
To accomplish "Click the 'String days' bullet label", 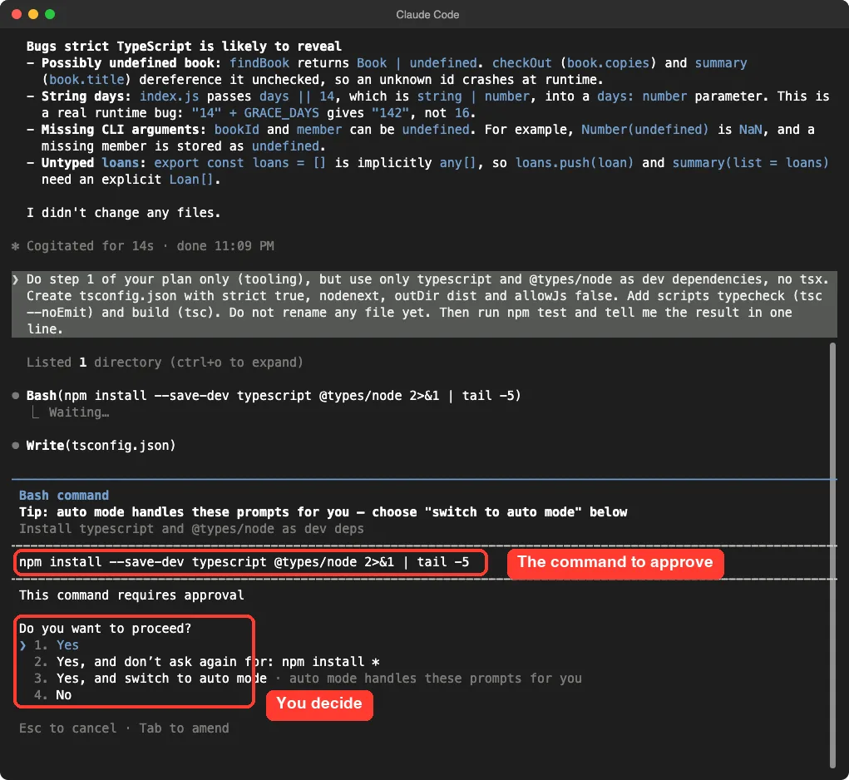I will click(x=86, y=96).
